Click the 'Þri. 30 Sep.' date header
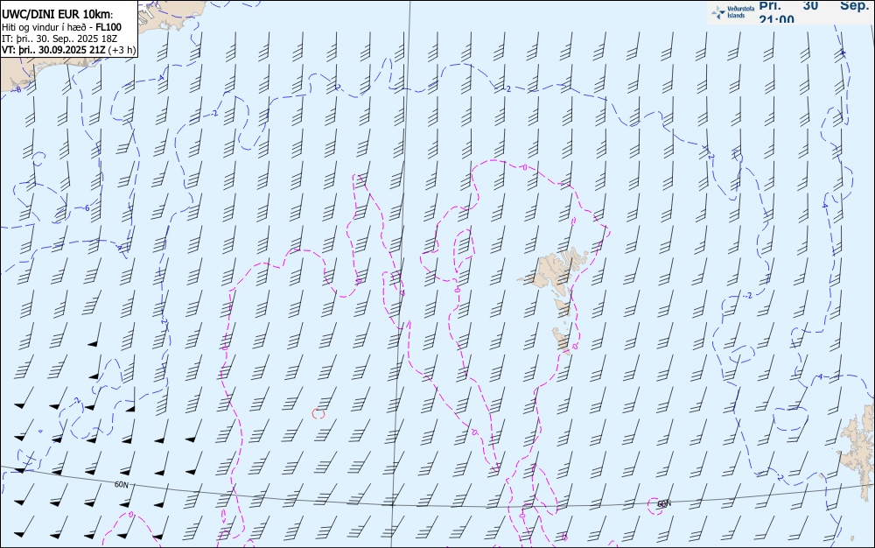Viewport: 875px width, 548px height. (x=814, y=5)
